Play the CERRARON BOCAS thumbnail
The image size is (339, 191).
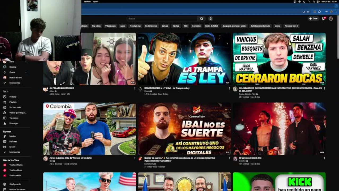coord(279,59)
